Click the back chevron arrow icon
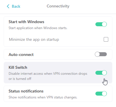The width and height of the screenshot is (116, 107). pyautogui.click(x=8, y=6)
